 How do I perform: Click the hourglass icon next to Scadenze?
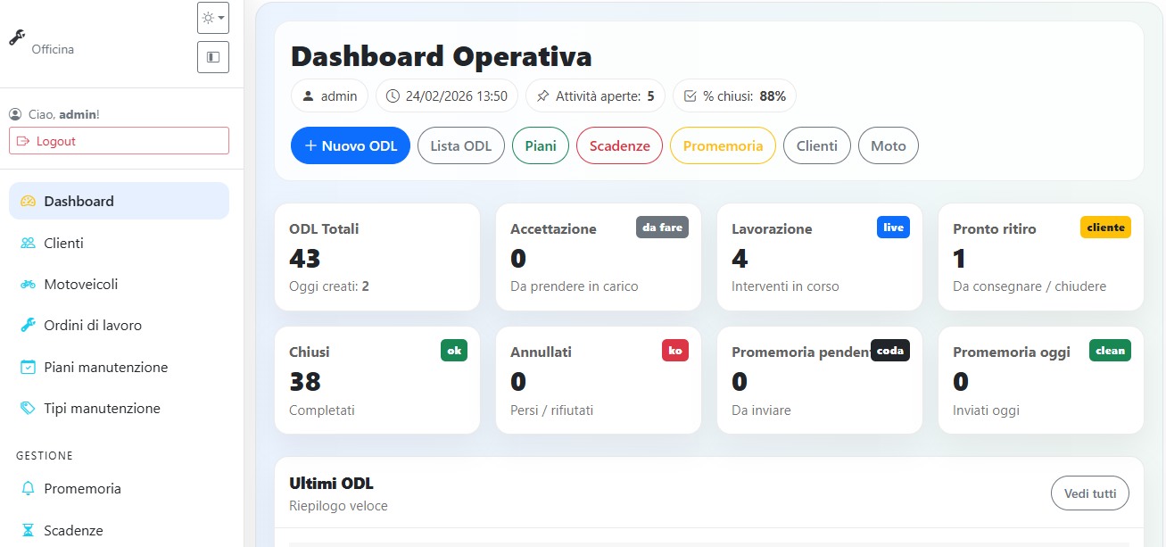27,530
